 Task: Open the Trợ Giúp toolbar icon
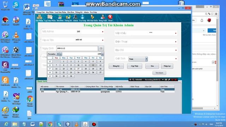[82, 18]
